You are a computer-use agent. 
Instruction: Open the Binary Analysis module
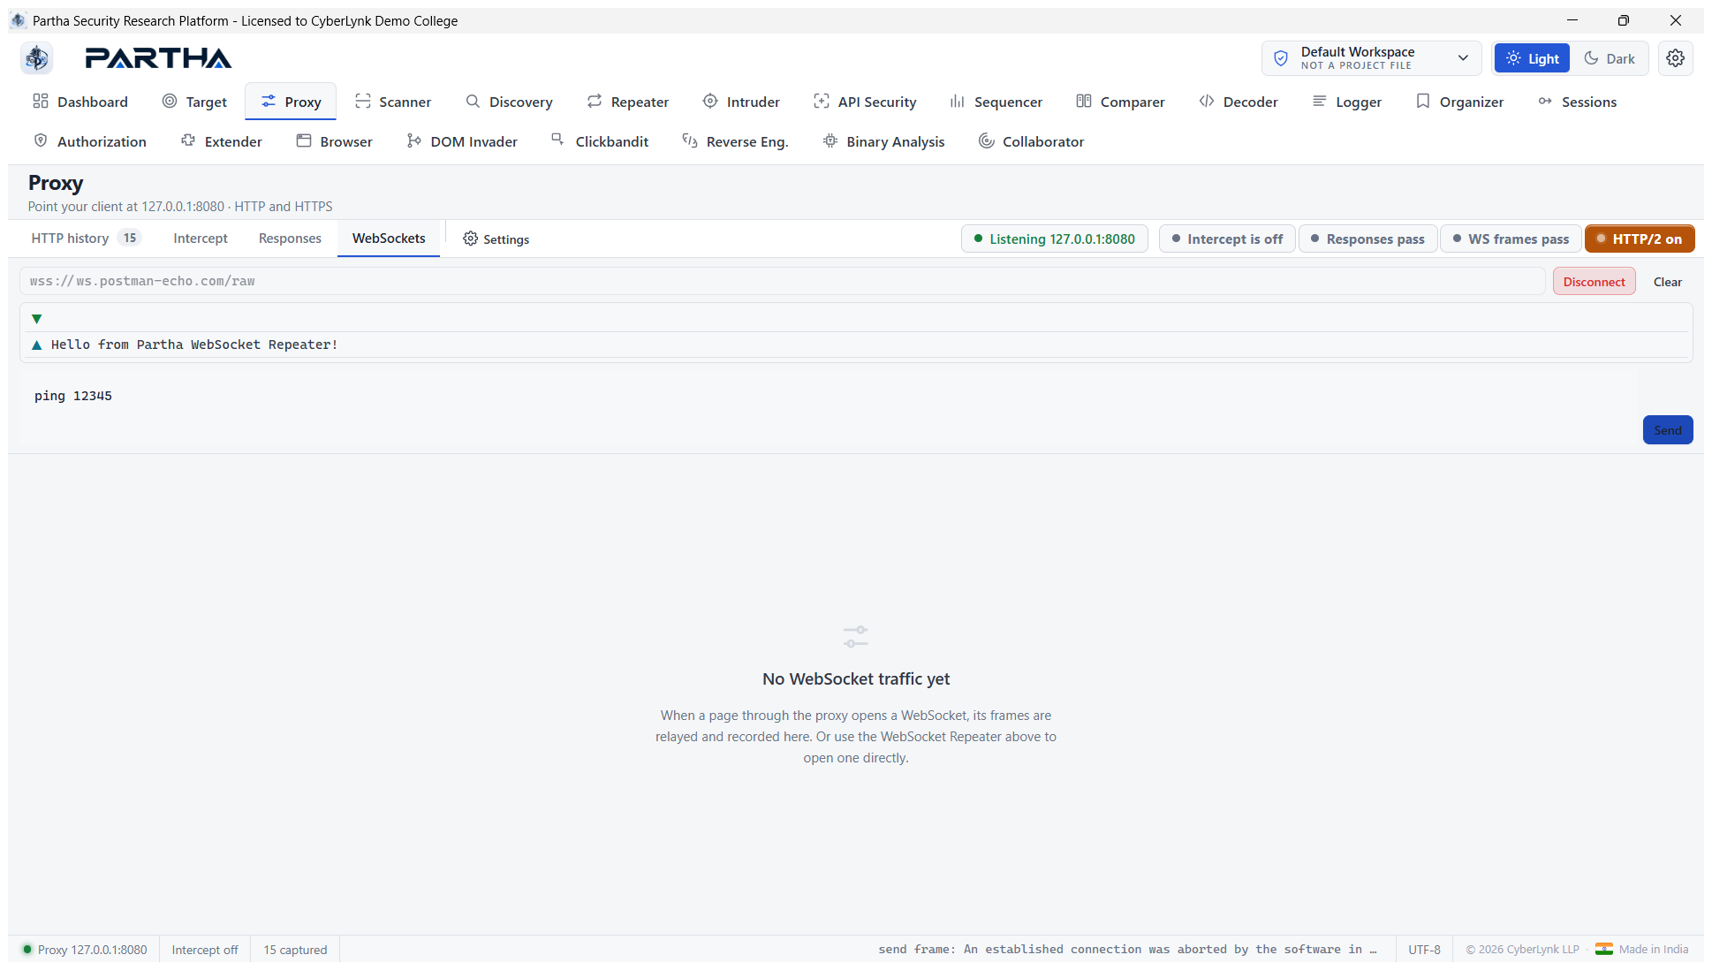click(883, 141)
